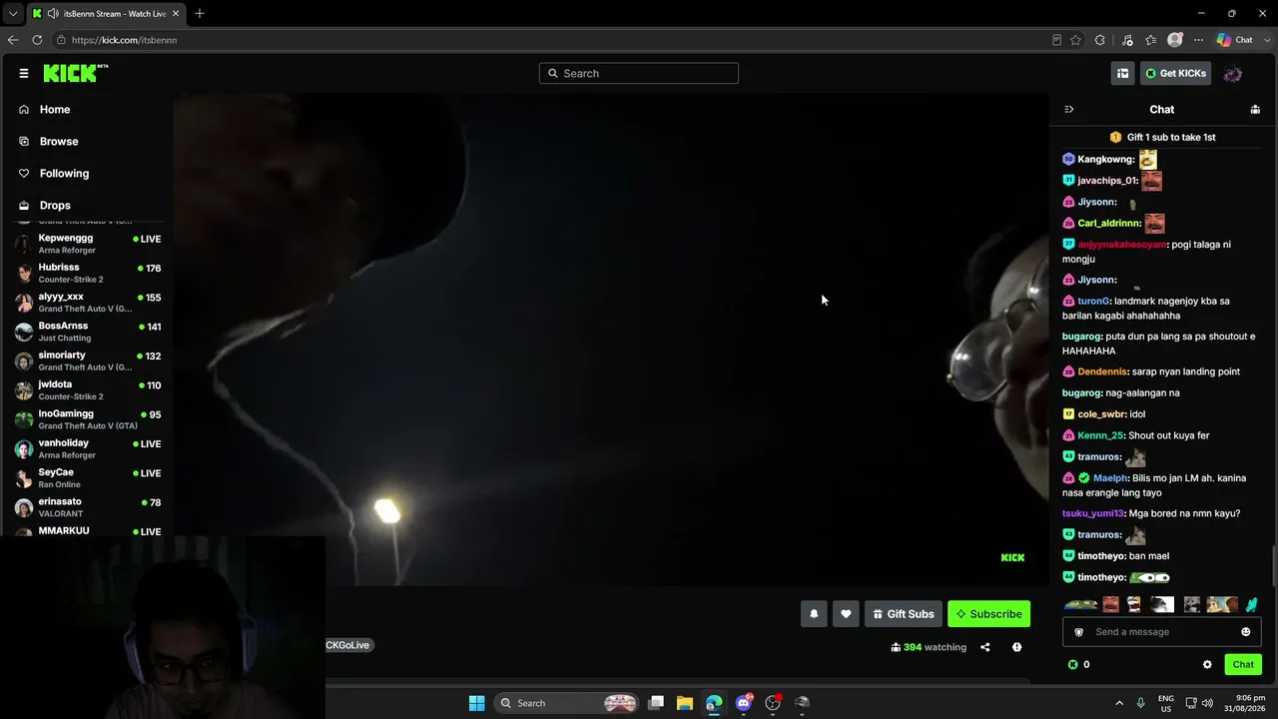Click the chat identity shield icon
Viewport: 1278px width, 719px height.
coord(1078,632)
